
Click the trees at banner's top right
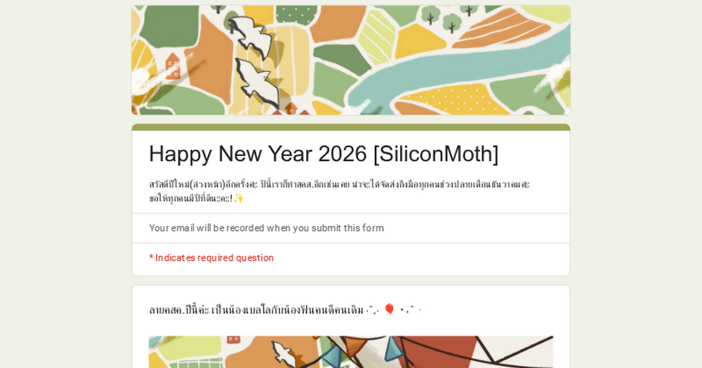450,18
